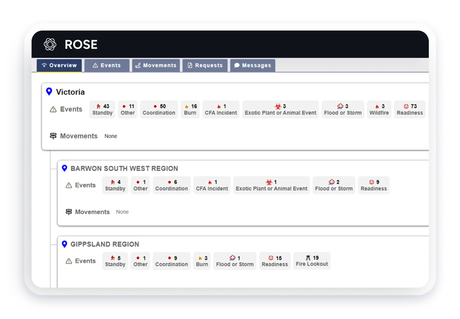
Task: Select the Movements tab
Action: 156,65
